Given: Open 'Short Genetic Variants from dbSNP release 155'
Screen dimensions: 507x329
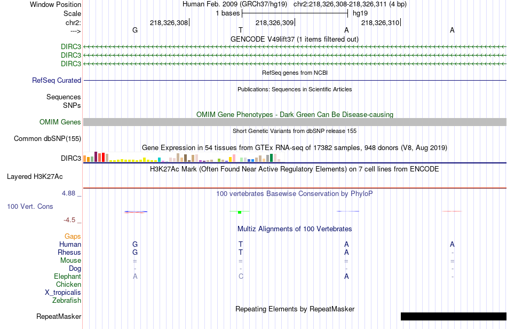Looking at the screenshot, I should tap(295, 131).
